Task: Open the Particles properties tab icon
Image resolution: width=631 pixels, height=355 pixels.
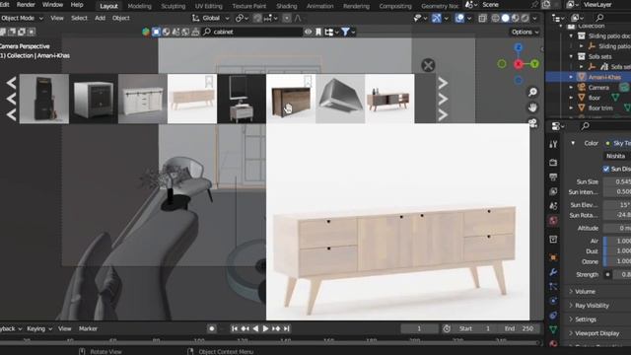Action: [x=553, y=286]
